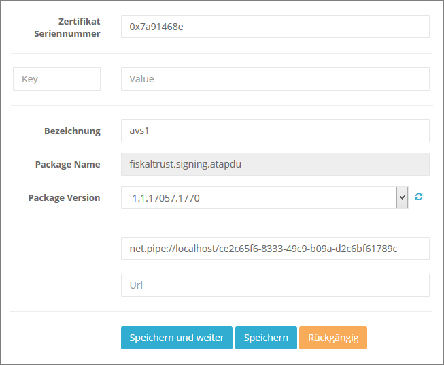Focus the Zertifikat Seriennummer input field
The width and height of the screenshot is (444, 365).
coord(275,27)
